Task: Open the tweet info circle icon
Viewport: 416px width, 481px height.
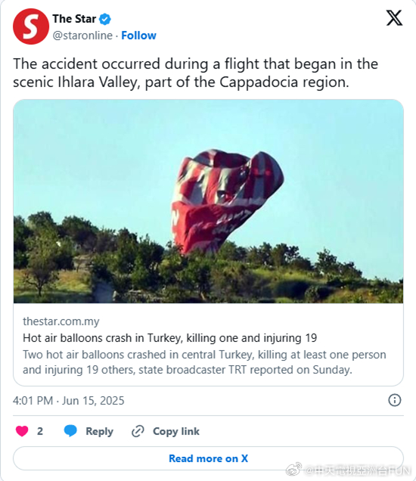Action: tap(395, 400)
